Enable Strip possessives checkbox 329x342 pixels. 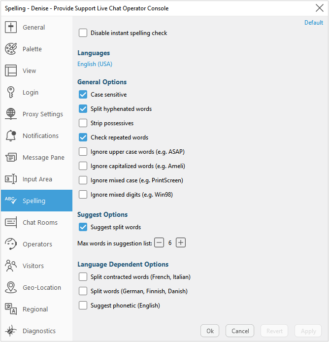tap(83, 123)
